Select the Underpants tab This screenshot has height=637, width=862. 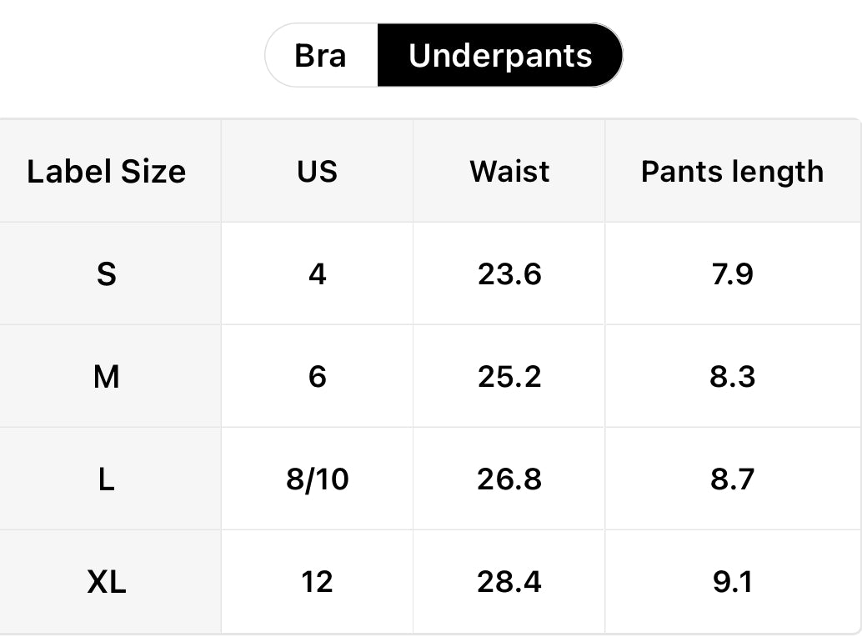pos(500,56)
